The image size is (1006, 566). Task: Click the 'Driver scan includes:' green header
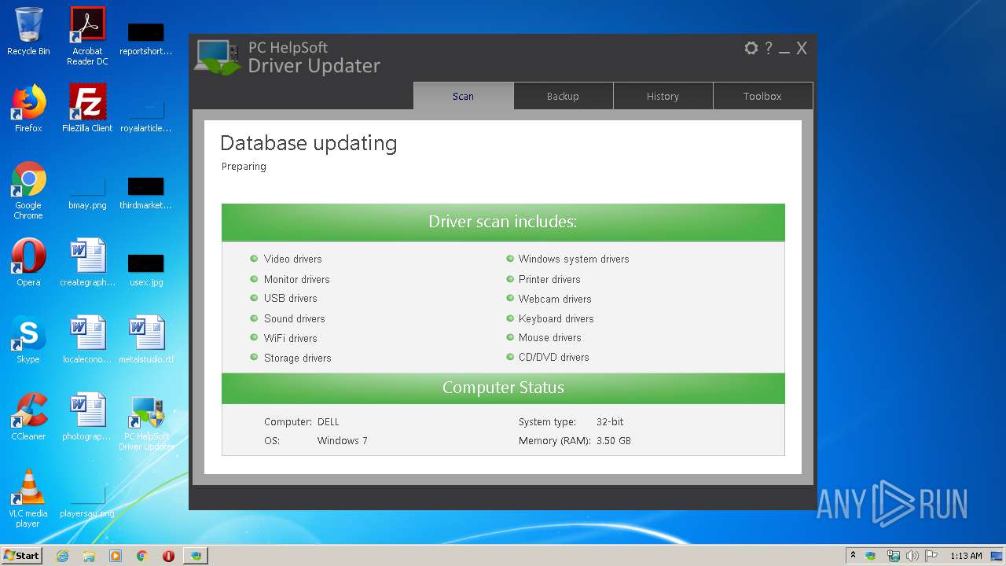[x=503, y=222]
